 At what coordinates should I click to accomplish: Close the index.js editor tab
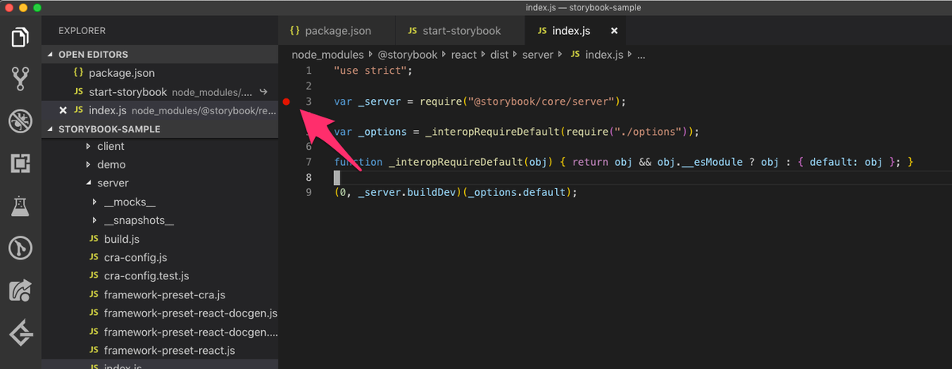pyautogui.click(x=614, y=31)
